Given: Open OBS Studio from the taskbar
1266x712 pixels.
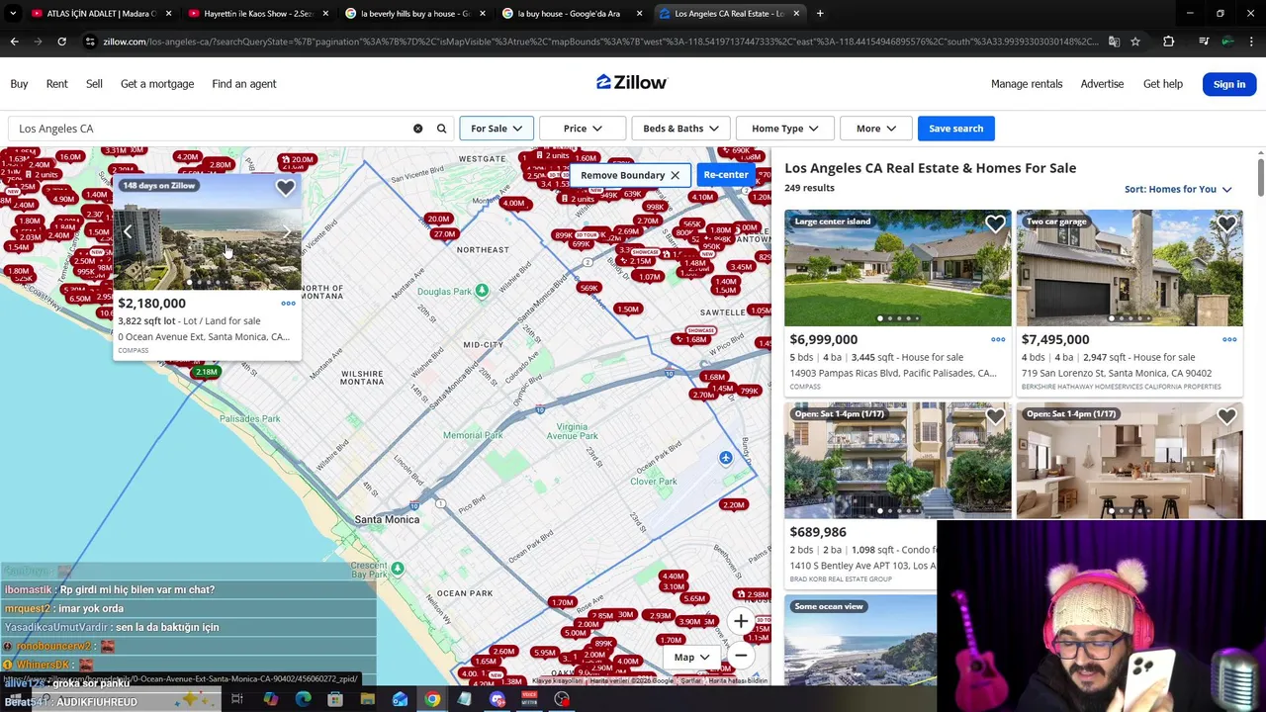Looking at the screenshot, I should (562, 699).
